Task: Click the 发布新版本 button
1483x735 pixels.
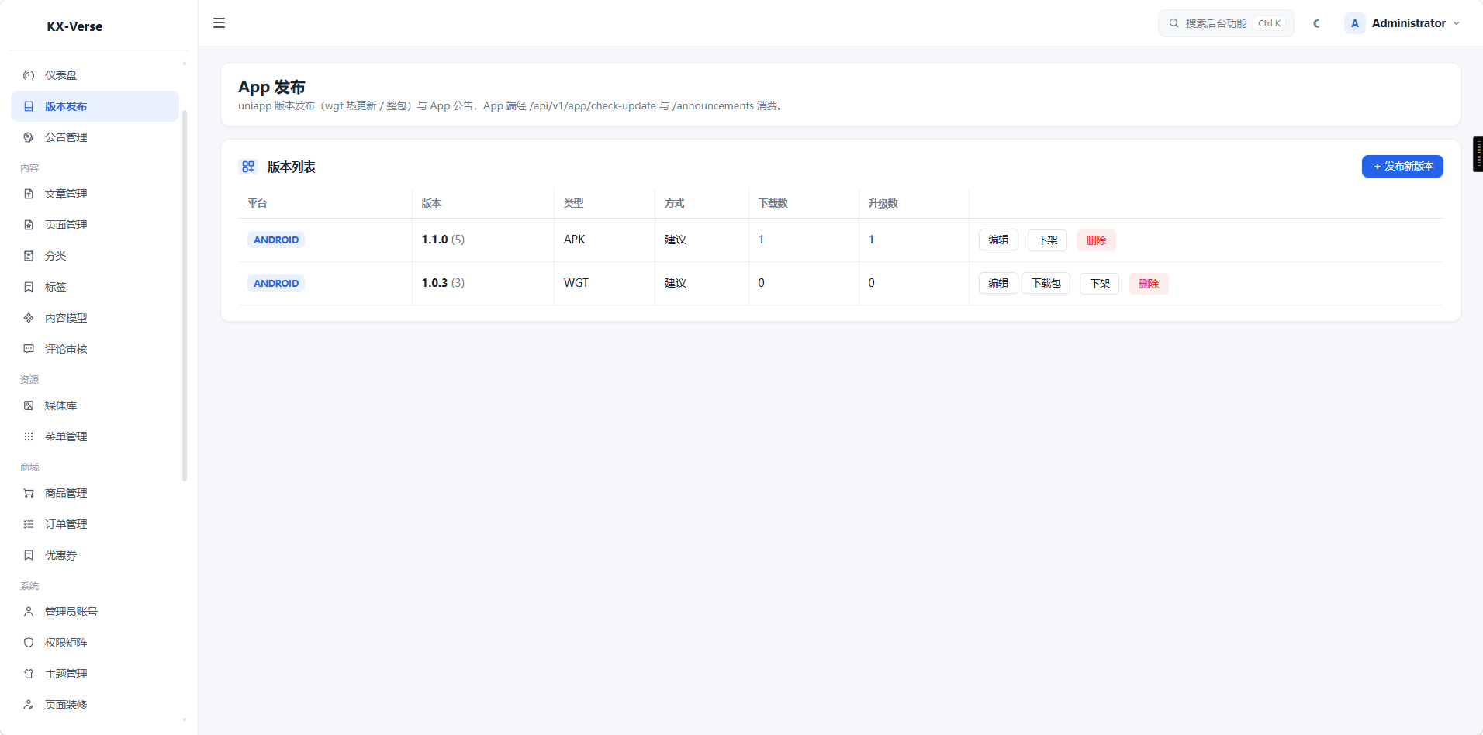Action: point(1402,166)
